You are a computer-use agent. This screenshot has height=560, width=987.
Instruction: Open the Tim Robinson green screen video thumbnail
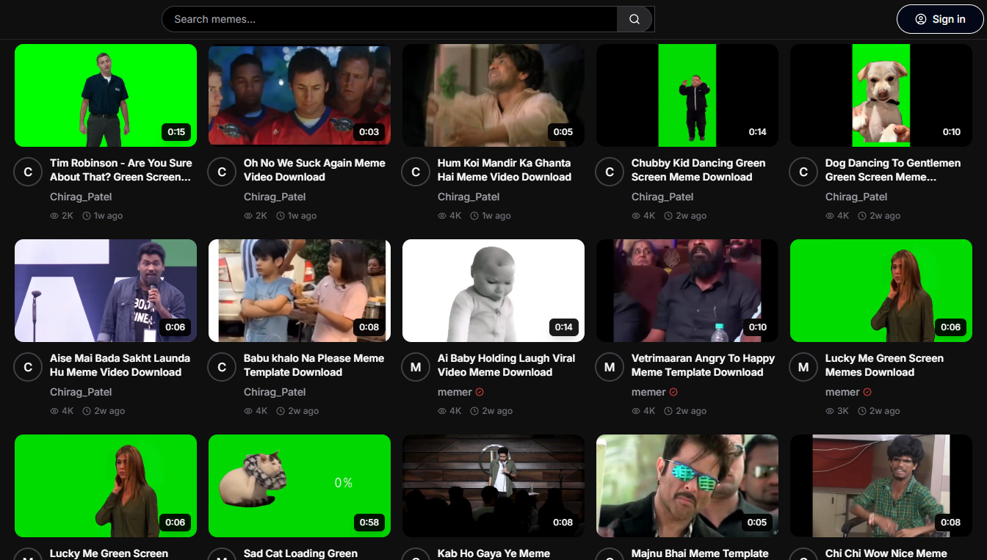(105, 95)
